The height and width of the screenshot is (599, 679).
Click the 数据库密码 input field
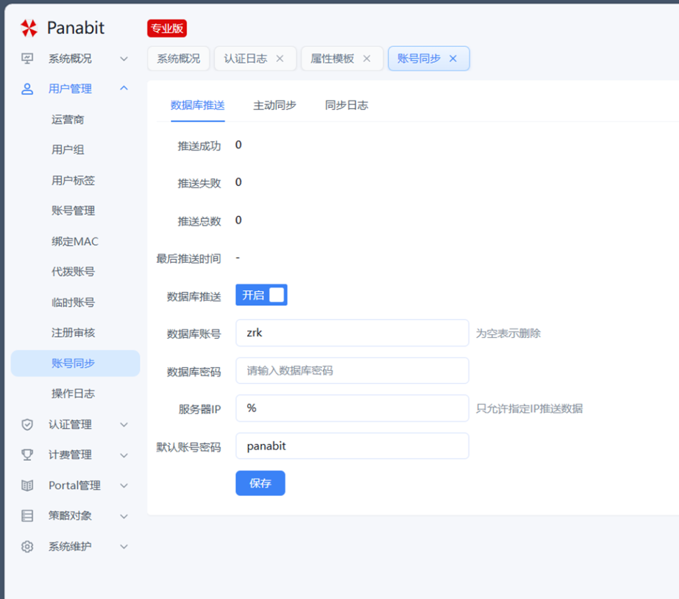pos(352,370)
